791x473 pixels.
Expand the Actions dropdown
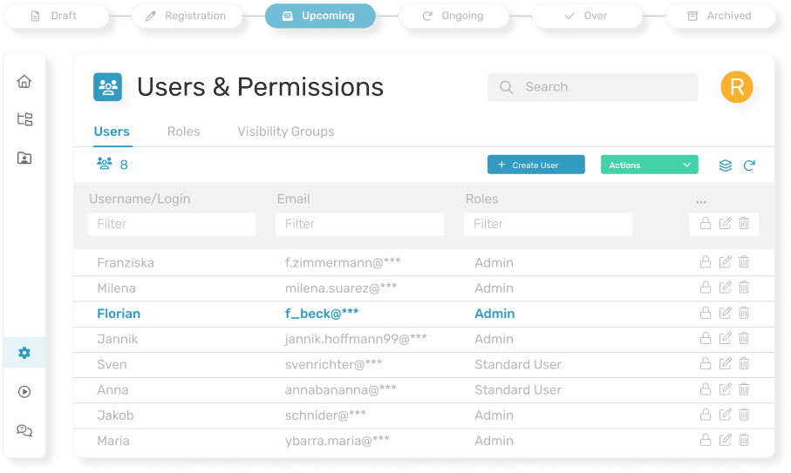(649, 165)
